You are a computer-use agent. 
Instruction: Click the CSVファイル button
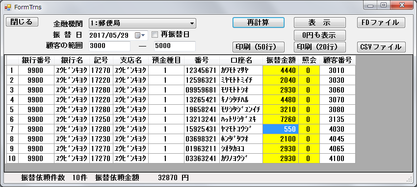(381, 47)
